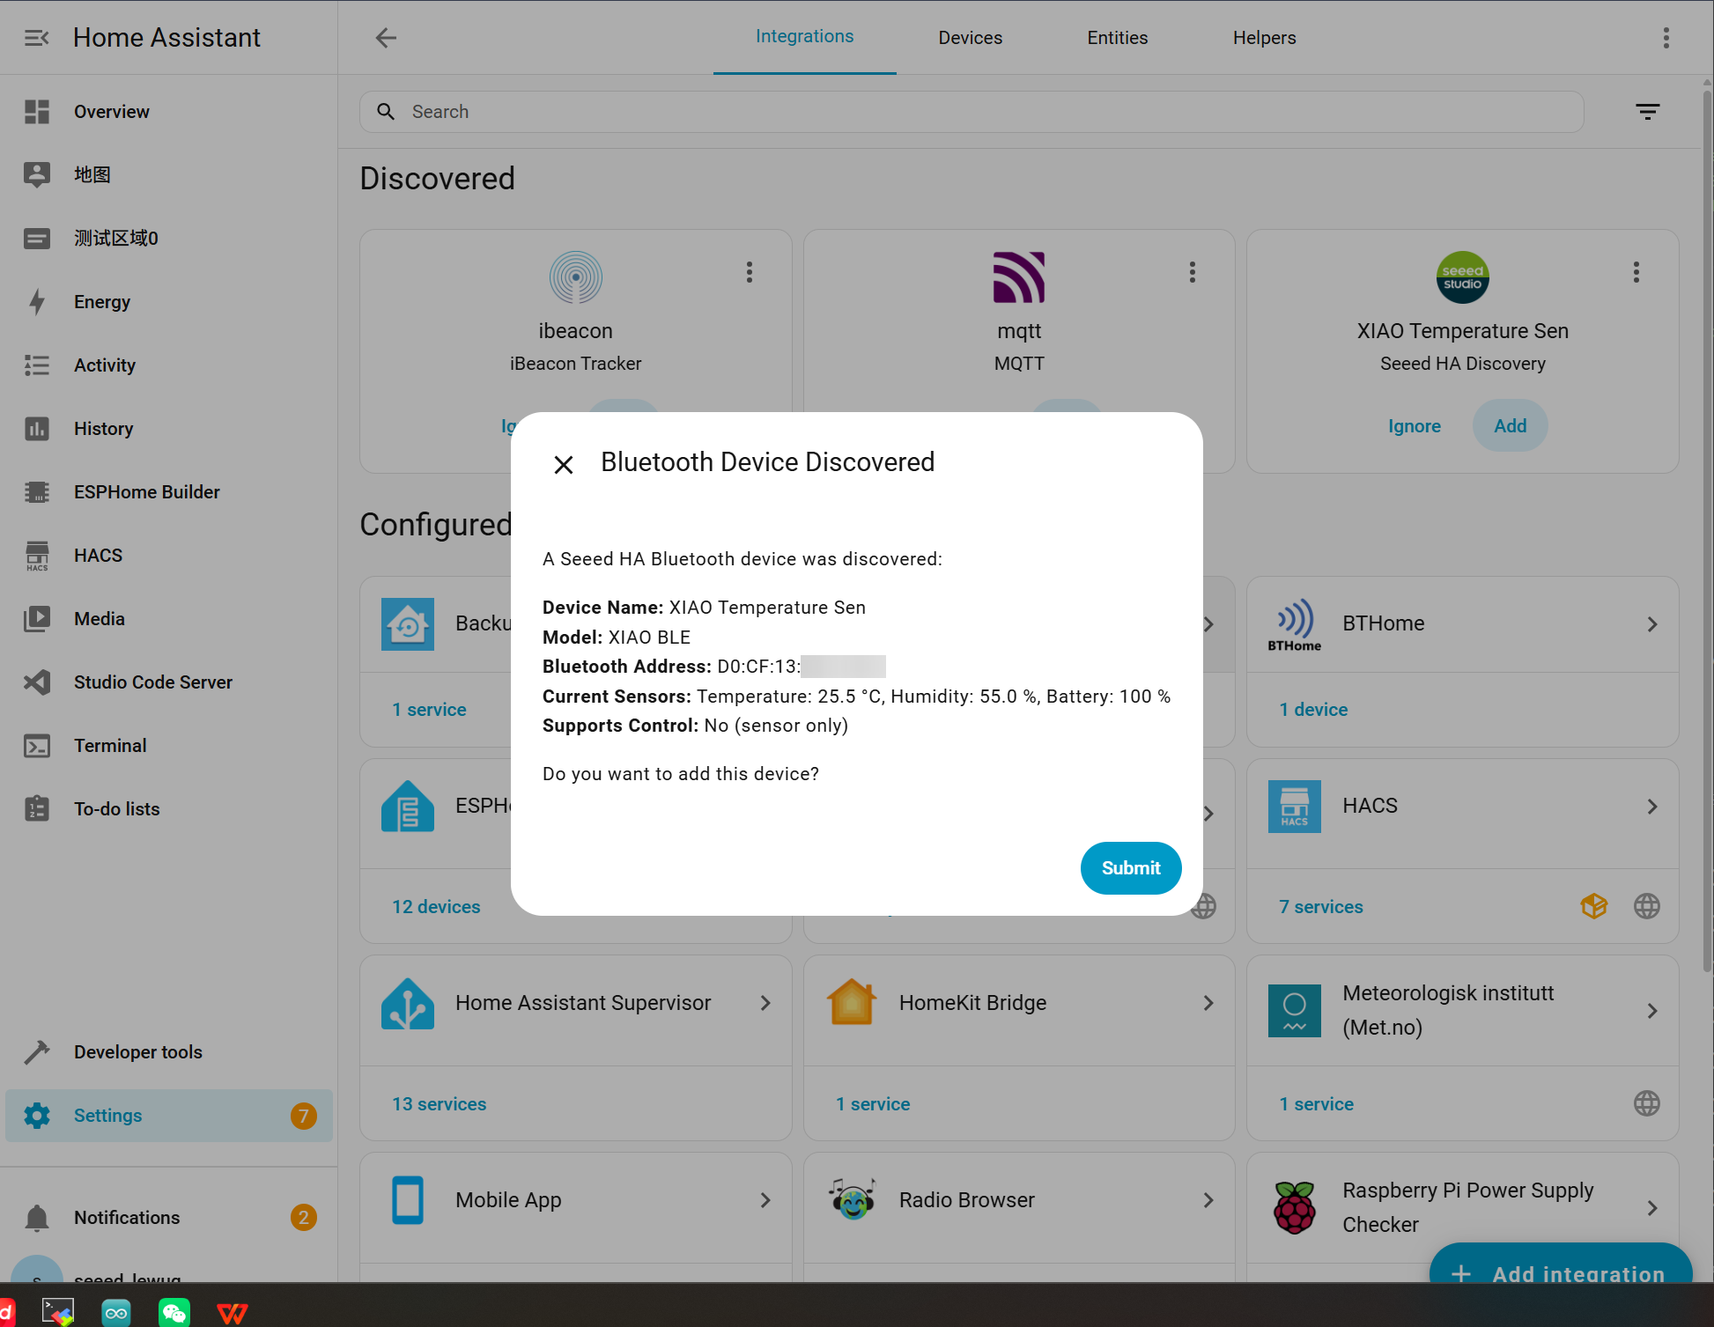Open Studio Code Server panel
Screen dimensions: 1714x1327
[x=152, y=682]
